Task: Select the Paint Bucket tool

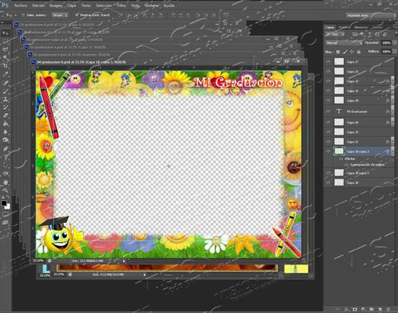Action: [5, 123]
